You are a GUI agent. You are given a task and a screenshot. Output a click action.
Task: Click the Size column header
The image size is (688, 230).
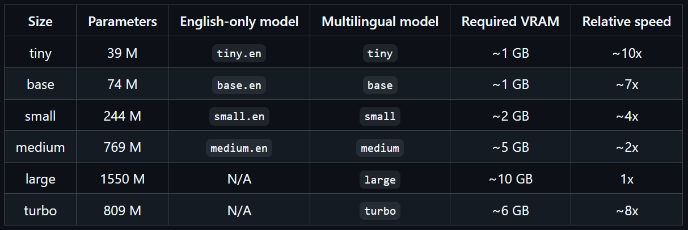(40, 22)
